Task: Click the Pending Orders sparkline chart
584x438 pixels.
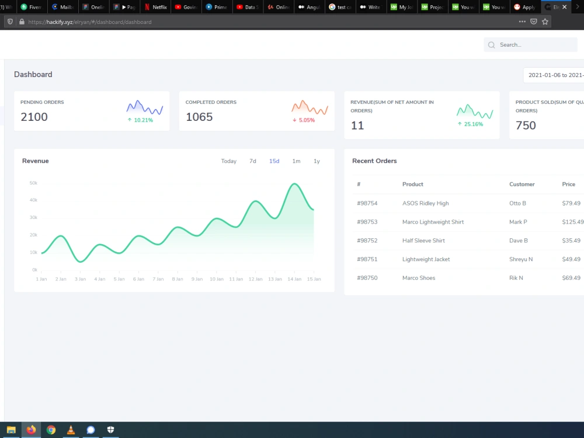Action: (144, 109)
